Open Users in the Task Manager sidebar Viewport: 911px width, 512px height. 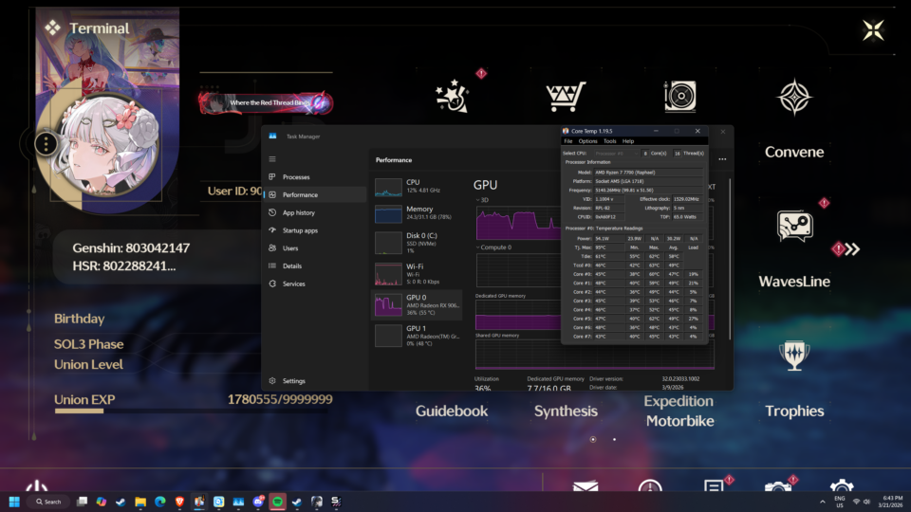[316, 248]
